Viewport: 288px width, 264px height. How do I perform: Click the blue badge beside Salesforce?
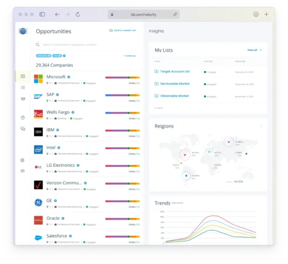pyautogui.click(x=70, y=236)
